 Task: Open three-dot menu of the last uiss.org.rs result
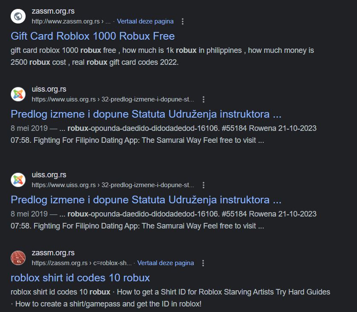coord(203,185)
